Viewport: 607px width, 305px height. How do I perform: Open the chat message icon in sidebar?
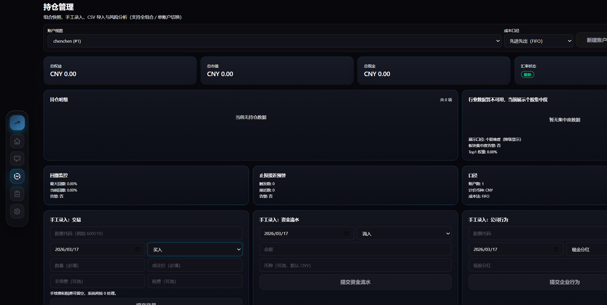(x=17, y=159)
